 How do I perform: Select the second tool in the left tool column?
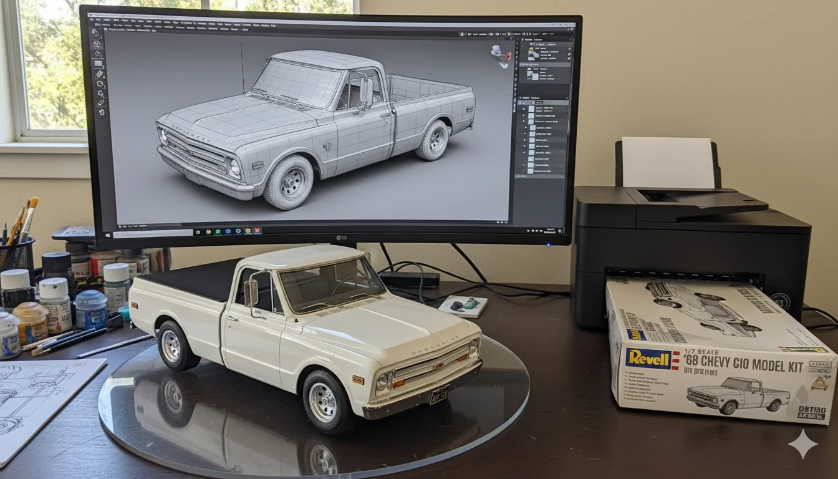point(97,44)
